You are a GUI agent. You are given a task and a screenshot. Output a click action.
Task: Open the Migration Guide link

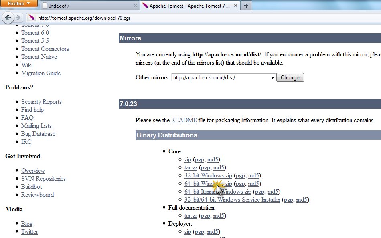pyautogui.click(x=41, y=73)
